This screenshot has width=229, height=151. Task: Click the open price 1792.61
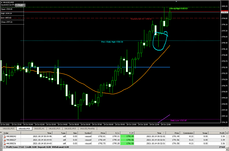coord(101,136)
